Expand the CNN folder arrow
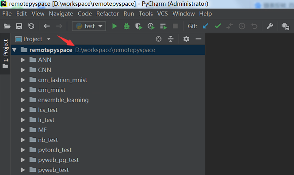The height and width of the screenshot is (175, 294). [23, 70]
